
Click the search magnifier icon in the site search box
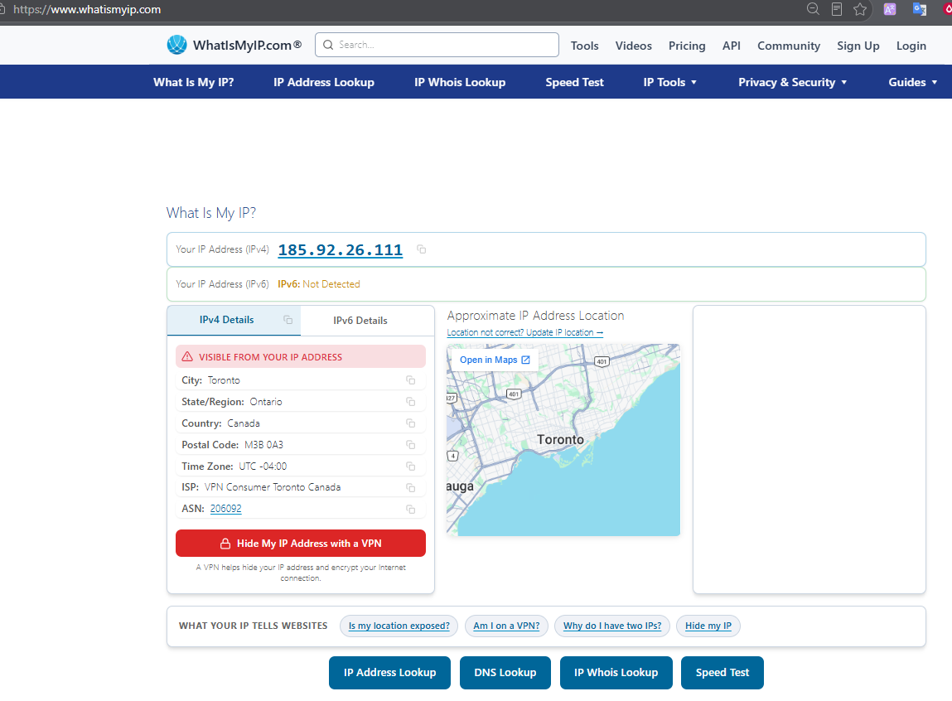(328, 45)
